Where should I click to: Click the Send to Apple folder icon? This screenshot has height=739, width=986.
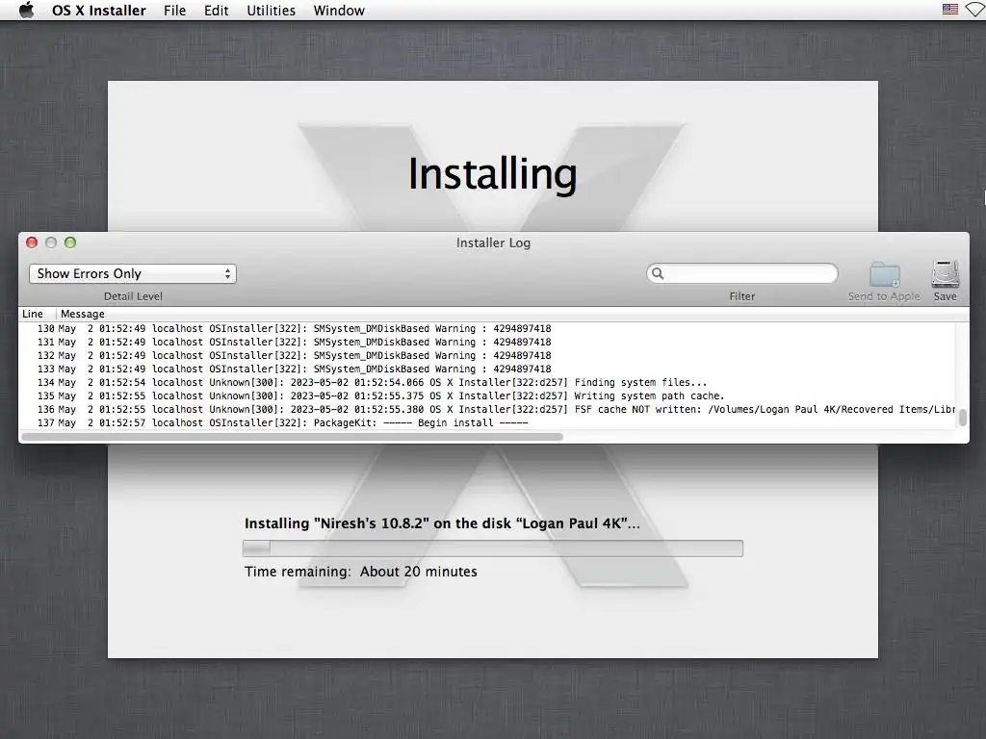[x=885, y=275]
